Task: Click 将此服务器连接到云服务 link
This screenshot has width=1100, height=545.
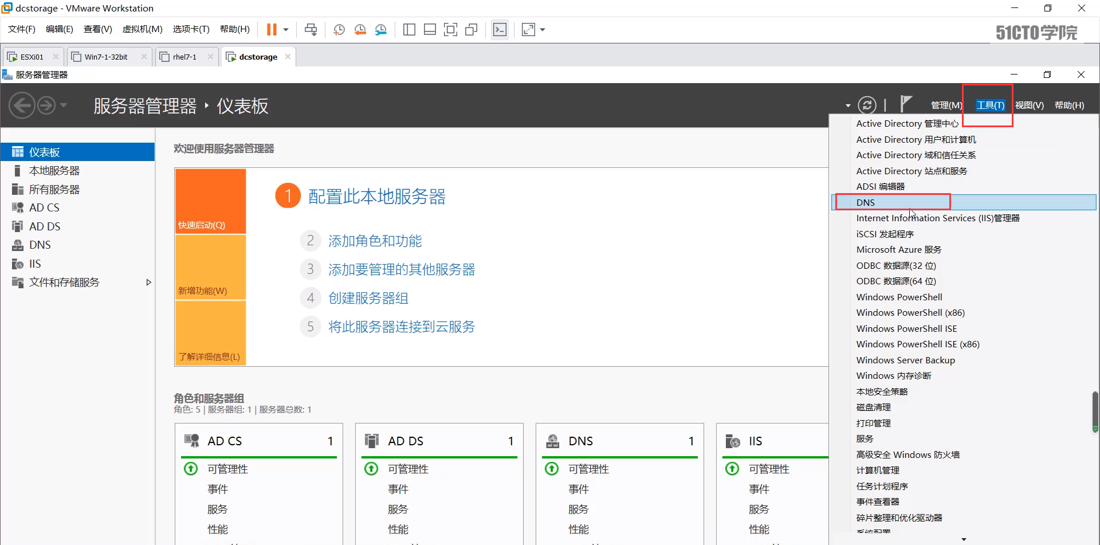Action: click(x=402, y=327)
